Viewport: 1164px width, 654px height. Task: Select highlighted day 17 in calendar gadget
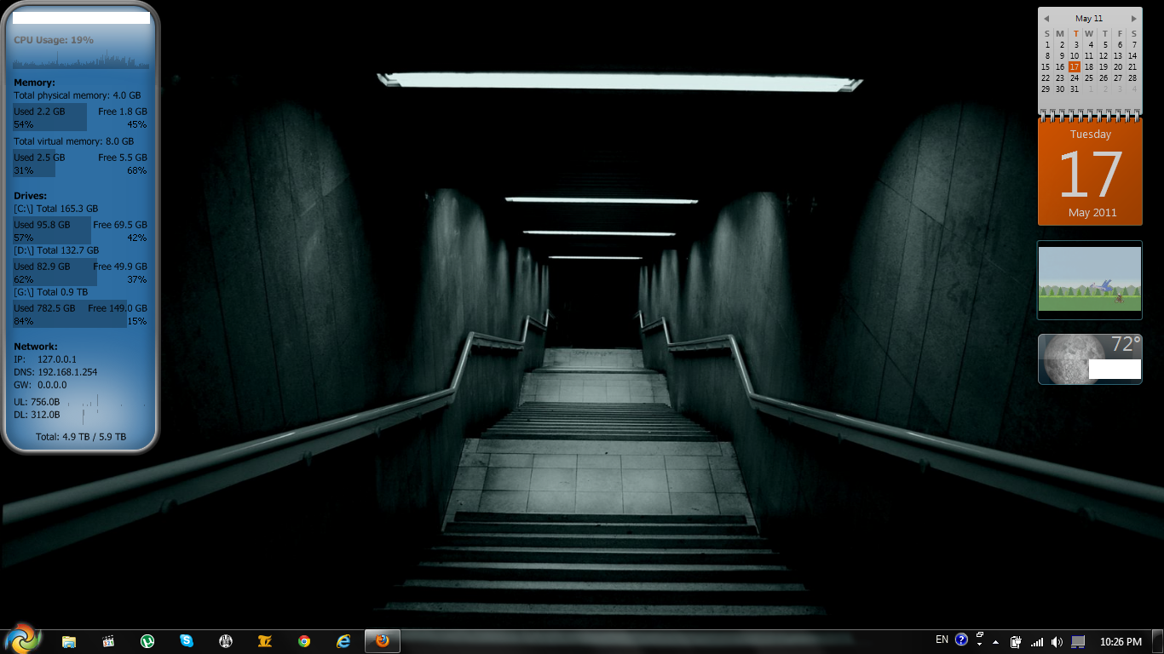[x=1075, y=66]
